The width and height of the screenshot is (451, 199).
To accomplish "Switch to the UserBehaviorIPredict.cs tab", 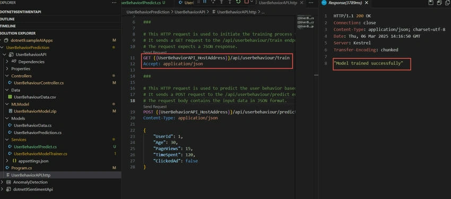I will (143, 3).
